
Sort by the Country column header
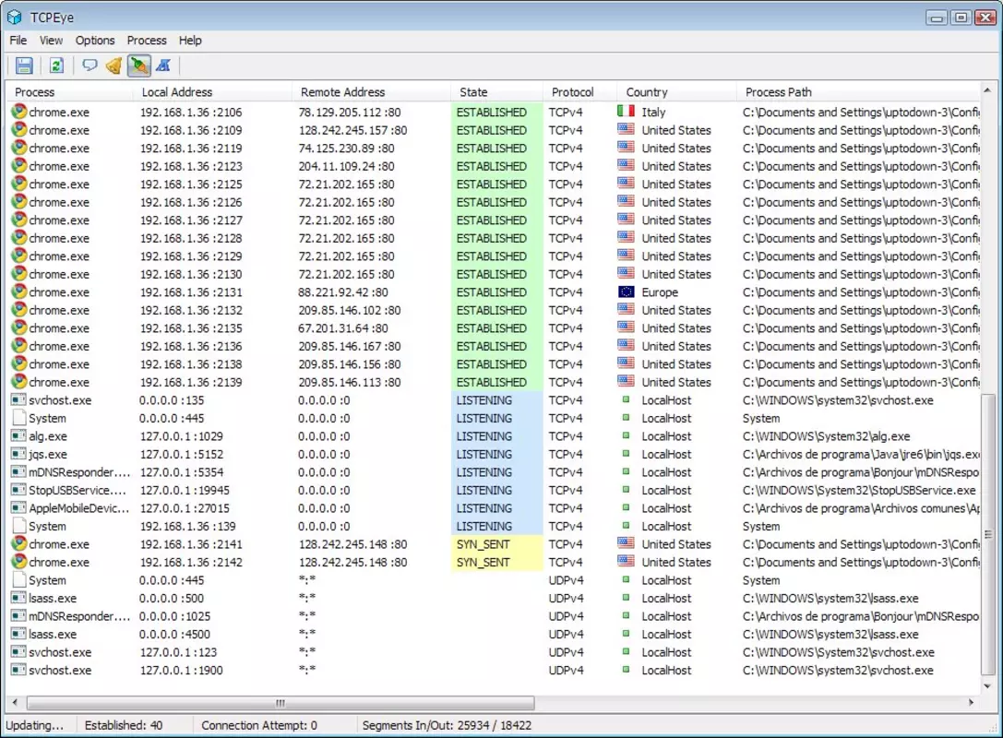(676, 92)
